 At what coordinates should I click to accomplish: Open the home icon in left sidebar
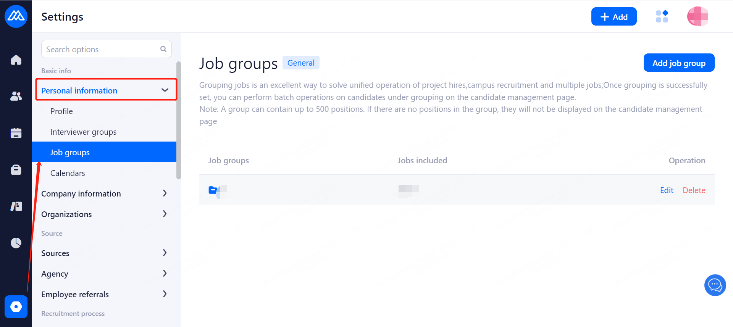(16, 60)
